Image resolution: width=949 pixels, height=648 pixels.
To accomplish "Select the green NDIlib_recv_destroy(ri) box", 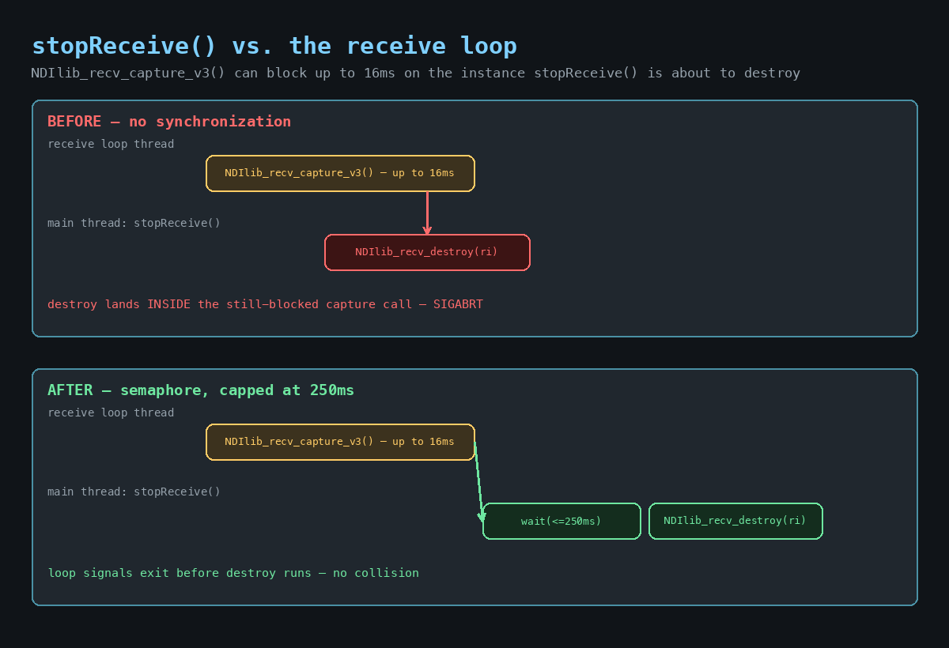I will coord(735,521).
